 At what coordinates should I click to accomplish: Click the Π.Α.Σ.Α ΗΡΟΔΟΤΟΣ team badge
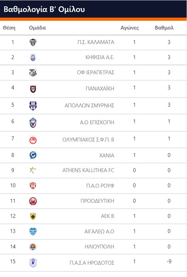point(33,263)
